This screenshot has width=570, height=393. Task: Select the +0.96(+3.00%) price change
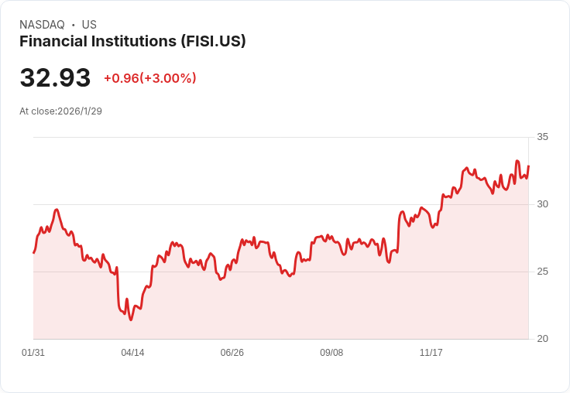(x=149, y=78)
